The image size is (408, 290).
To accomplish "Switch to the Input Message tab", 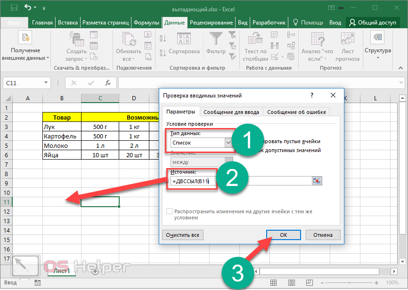I will (231, 112).
